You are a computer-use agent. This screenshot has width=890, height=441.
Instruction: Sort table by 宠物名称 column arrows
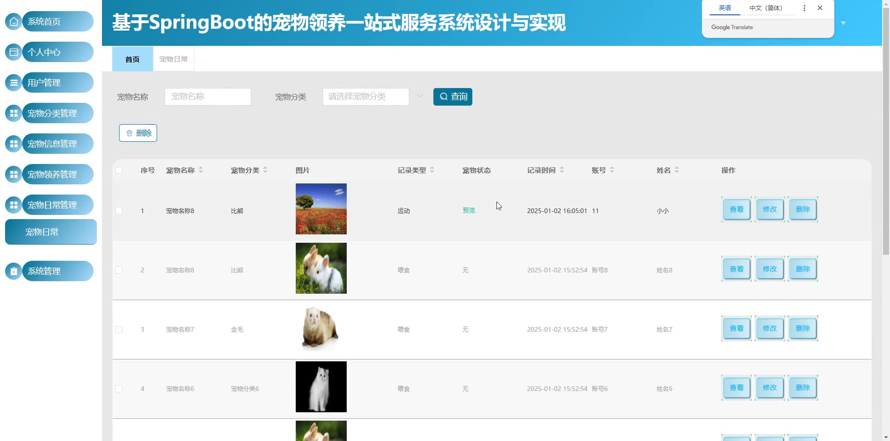(x=201, y=170)
